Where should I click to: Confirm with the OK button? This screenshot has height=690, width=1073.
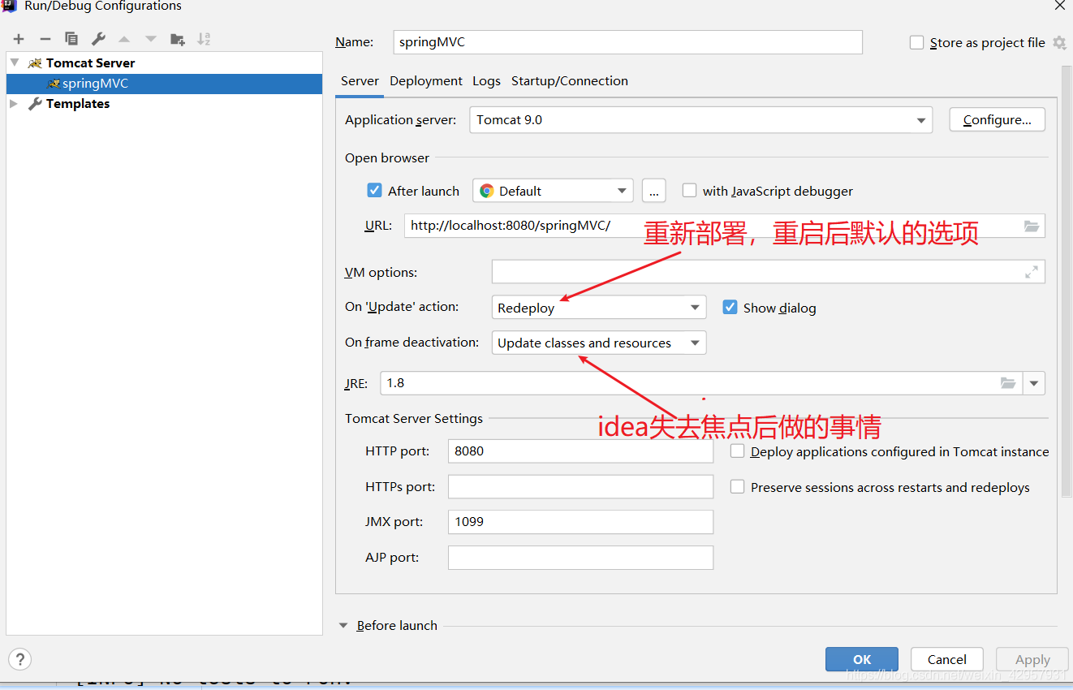(x=862, y=659)
